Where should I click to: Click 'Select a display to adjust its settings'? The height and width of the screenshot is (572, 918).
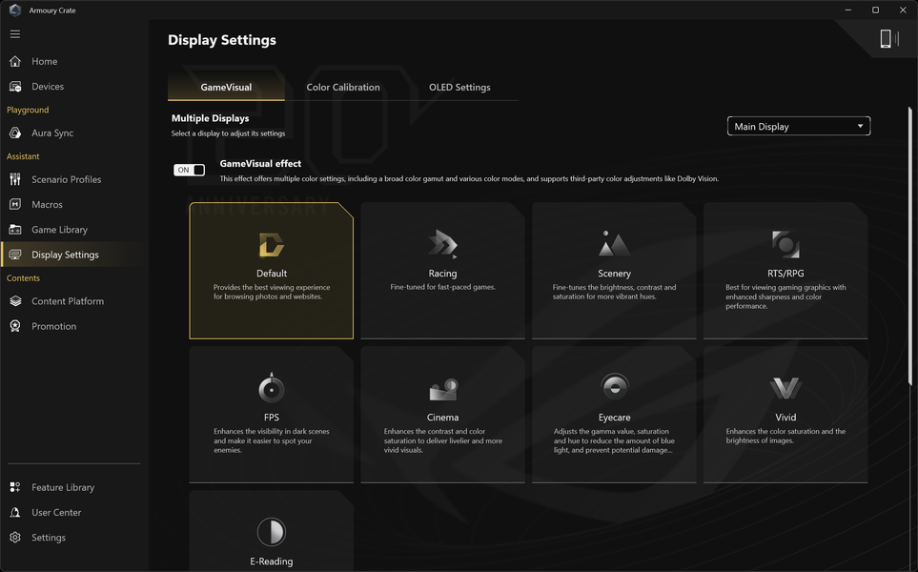229,133
